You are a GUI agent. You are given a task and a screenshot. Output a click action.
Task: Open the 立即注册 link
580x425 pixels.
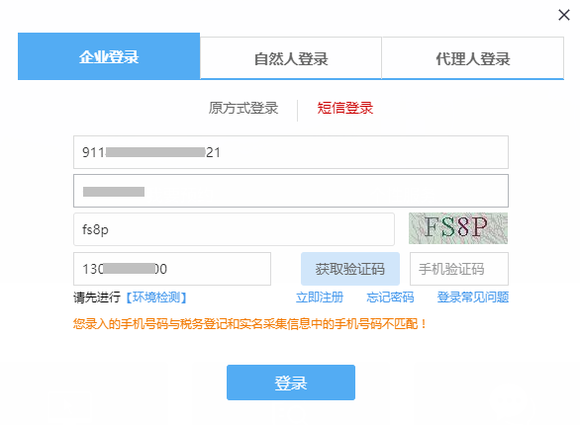[x=320, y=297]
